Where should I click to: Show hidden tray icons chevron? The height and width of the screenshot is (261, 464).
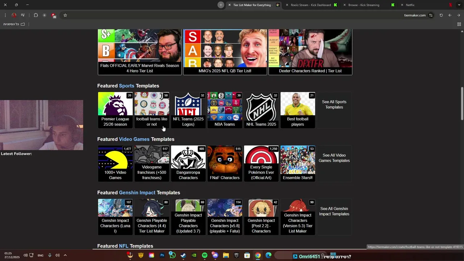[x=65, y=255]
